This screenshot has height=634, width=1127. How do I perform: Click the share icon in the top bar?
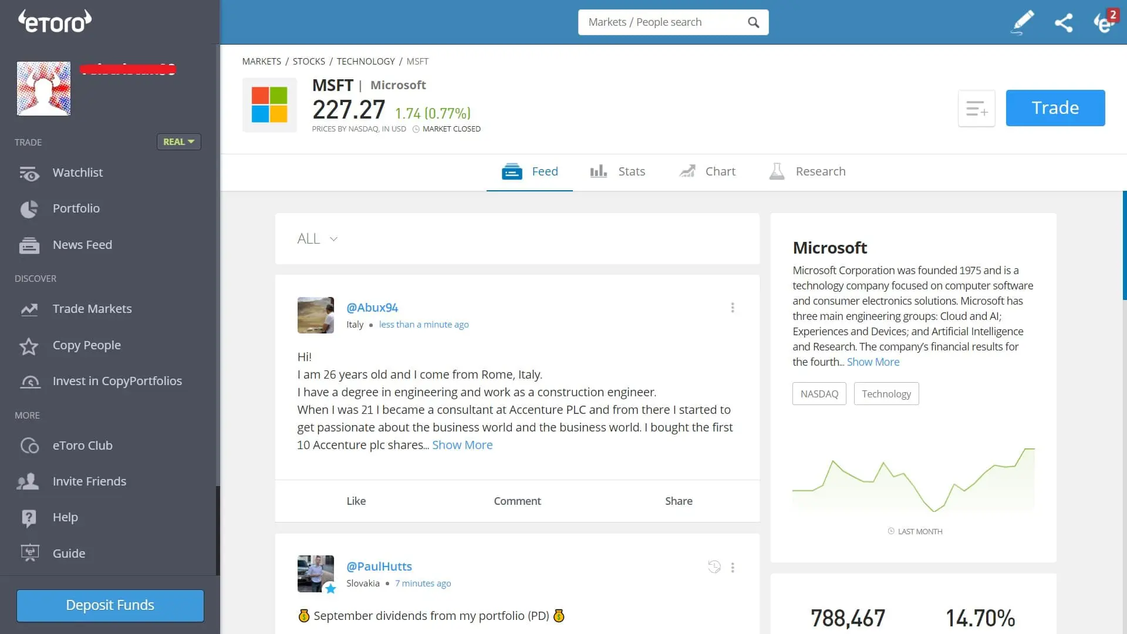[x=1064, y=22]
